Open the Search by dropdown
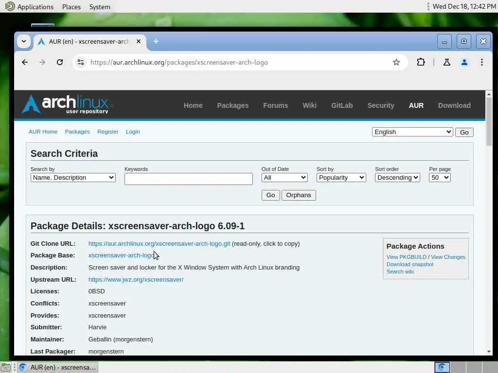This screenshot has height=373, width=498. (x=73, y=178)
